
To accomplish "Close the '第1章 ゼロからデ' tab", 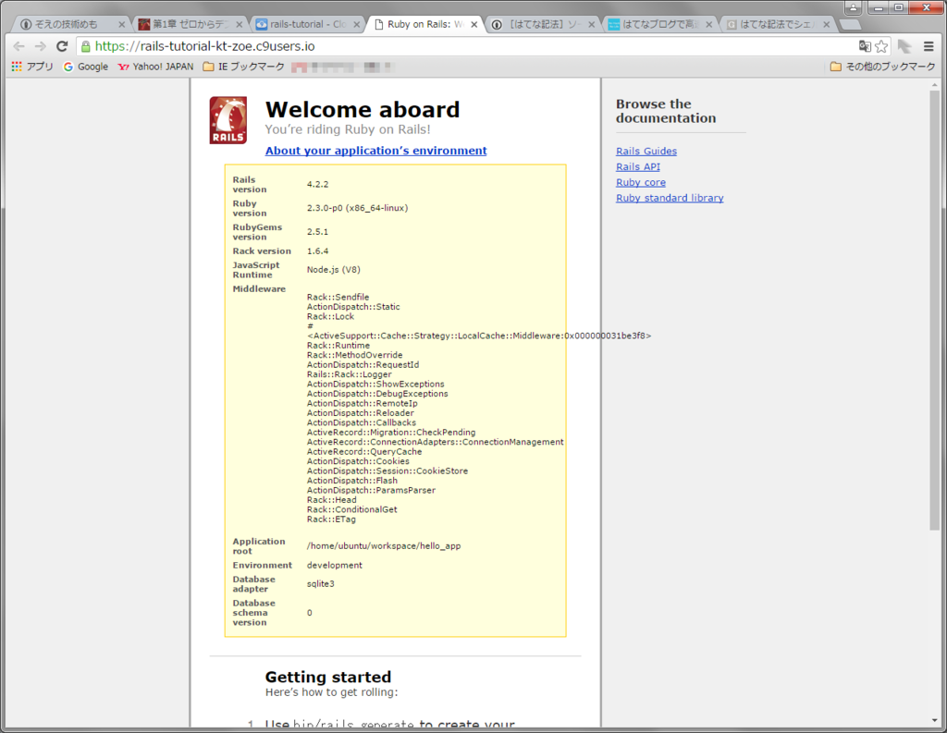I will pos(240,25).
